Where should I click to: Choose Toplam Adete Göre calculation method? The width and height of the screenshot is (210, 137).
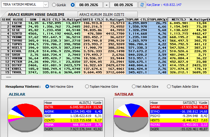[169, 87]
